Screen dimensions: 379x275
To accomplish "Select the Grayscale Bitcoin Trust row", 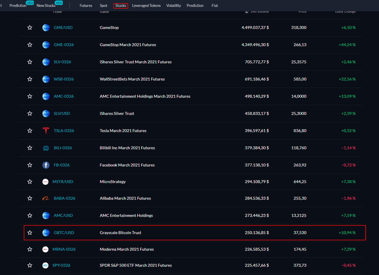I will tap(195, 233).
